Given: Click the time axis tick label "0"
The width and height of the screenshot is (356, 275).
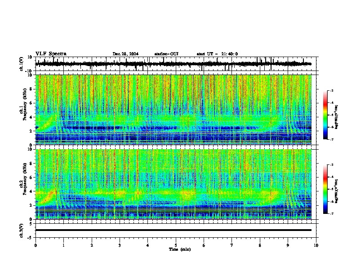Looking at the screenshot, I should pyautogui.click(x=36, y=245).
